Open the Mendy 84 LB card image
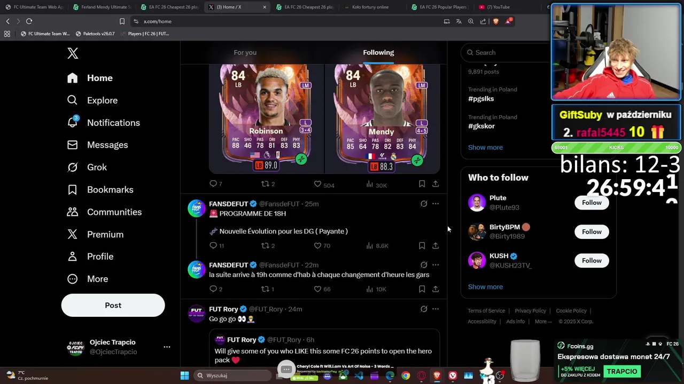The height and width of the screenshot is (384, 684). click(383, 118)
